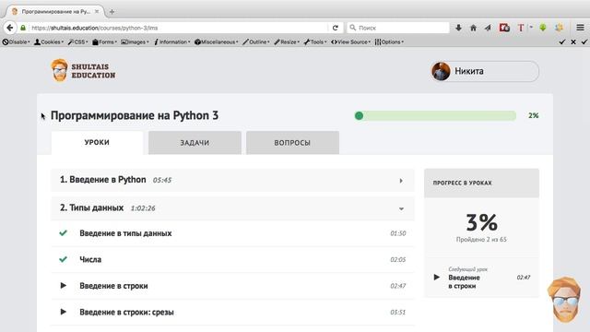Screen dimensions: 590x332
Task: Open the browser hamburger menu
Action: [580, 28]
